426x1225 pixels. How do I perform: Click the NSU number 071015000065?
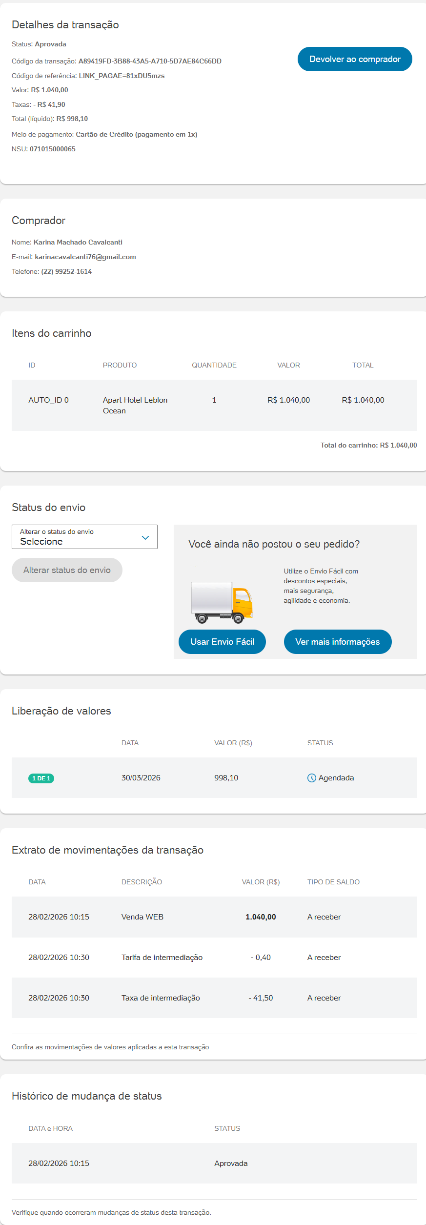53,149
